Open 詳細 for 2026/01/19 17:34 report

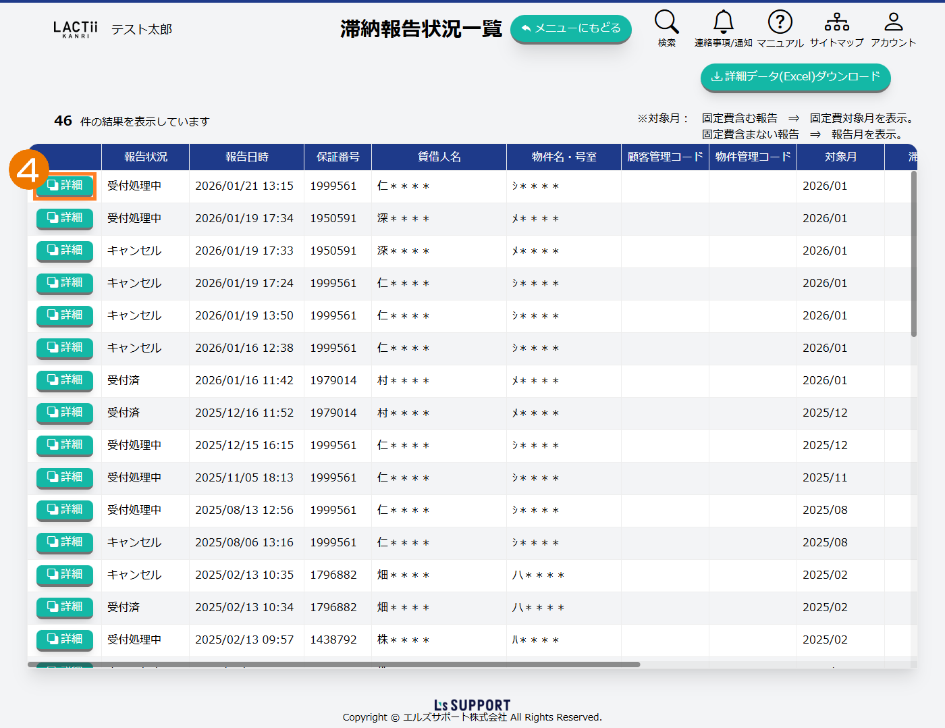[x=65, y=218]
